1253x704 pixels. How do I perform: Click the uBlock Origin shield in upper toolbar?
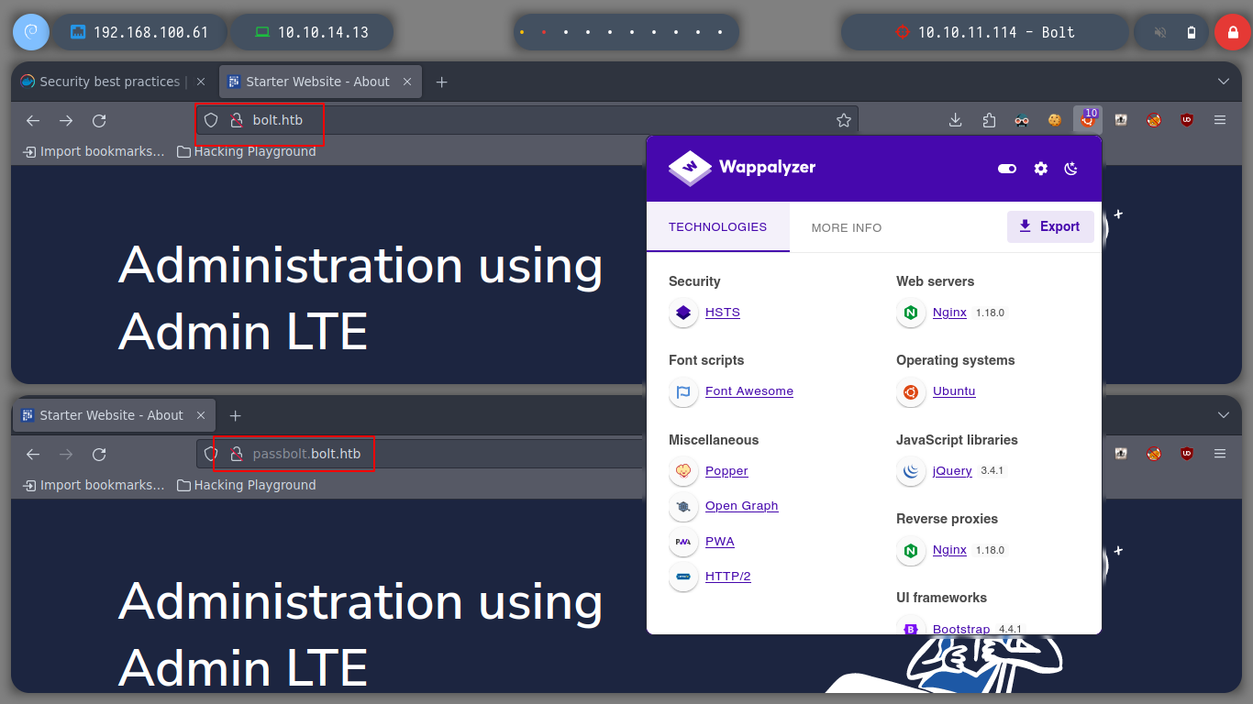[x=1187, y=120]
